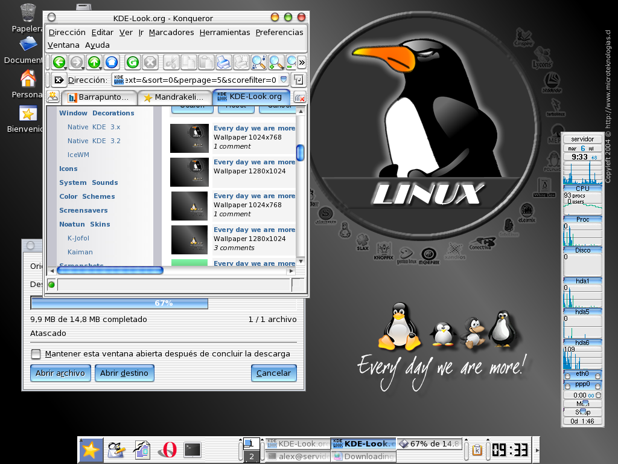The image size is (618, 464).
Task: Open the Dirección menu
Action: coord(67,33)
